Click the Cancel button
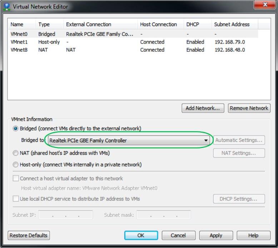Image resolution: width=278 pixels, height=248 pixels. point(179,235)
